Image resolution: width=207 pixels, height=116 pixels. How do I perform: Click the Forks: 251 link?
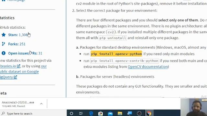[16, 44]
